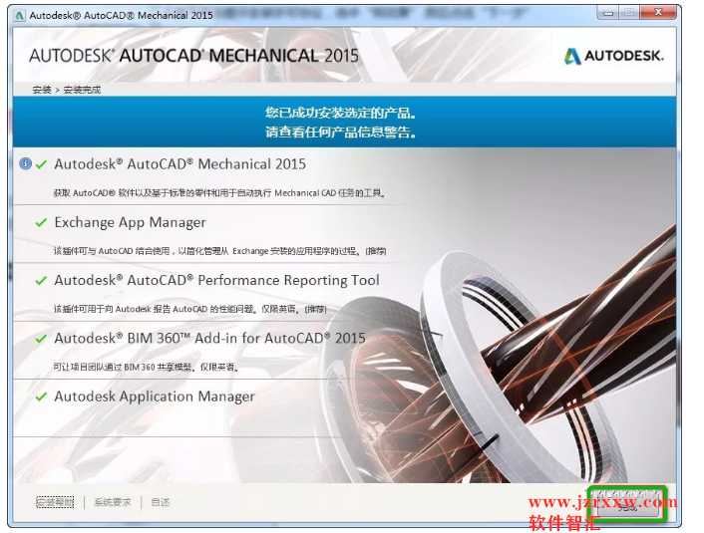Click the Performance Reporting Tool description line

189,309
